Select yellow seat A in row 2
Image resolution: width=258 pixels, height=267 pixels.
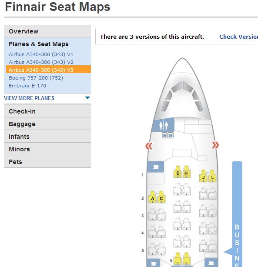tap(153, 197)
